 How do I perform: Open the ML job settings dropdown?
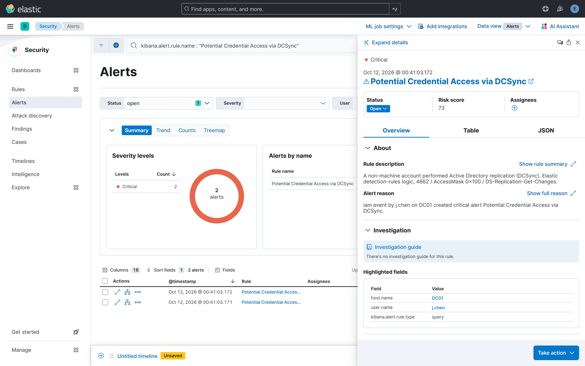pos(388,26)
